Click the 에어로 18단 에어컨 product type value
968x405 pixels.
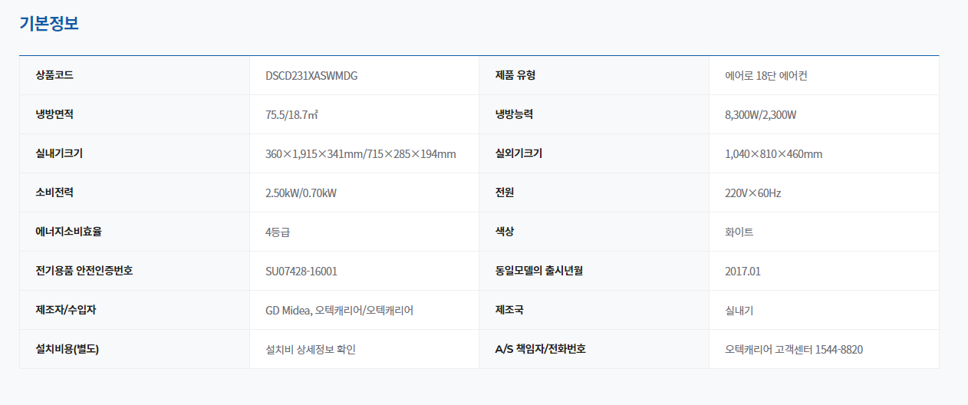tap(766, 76)
